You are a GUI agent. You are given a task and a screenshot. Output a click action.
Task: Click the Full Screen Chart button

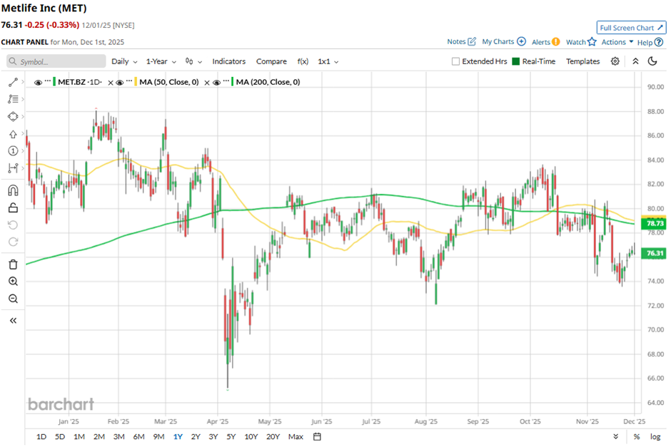pyautogui.click(x=632, y=28)
